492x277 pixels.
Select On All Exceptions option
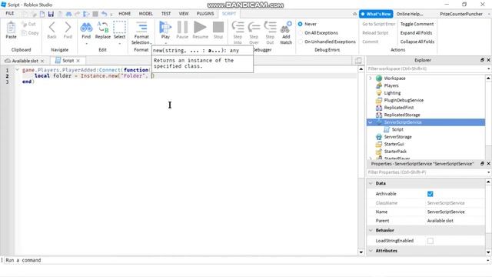pyautogui.click(x=301, y=32)
